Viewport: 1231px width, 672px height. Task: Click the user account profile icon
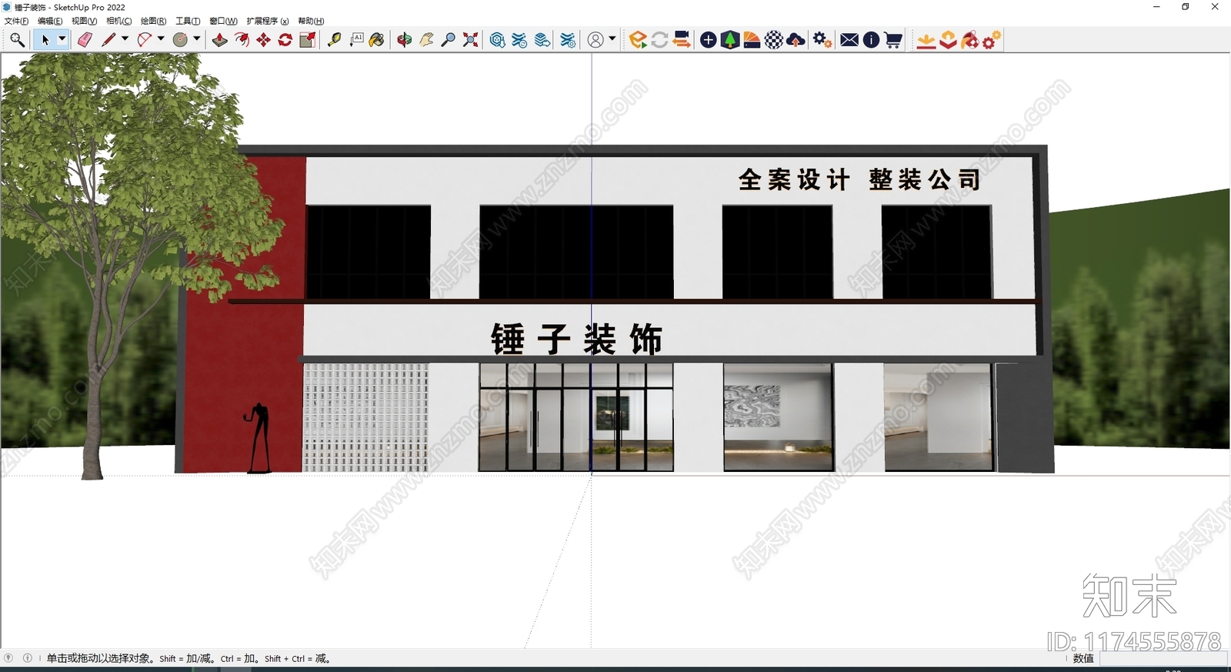(x=595, y=40)
